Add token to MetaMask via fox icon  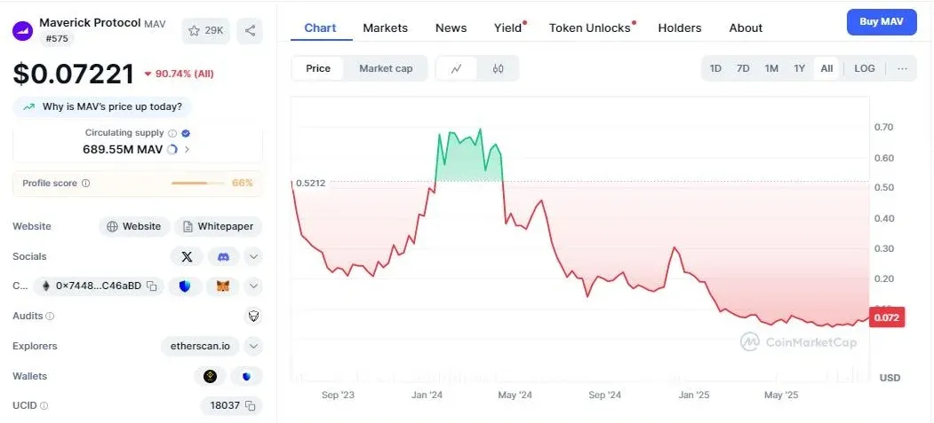pyautogui.click(x=223, y=286)
